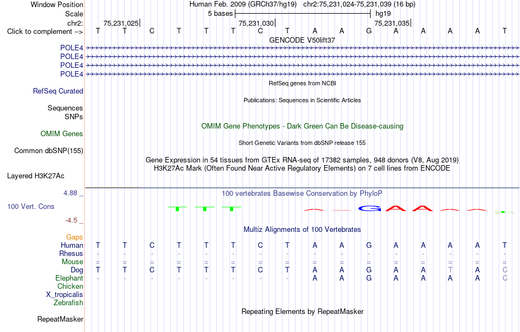
Task: Click the 75,231,035 coordinate marker
Action: [x=392, y=23]
